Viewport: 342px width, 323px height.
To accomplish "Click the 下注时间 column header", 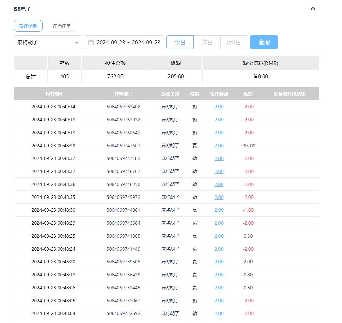I will click(x=53, y=94).
